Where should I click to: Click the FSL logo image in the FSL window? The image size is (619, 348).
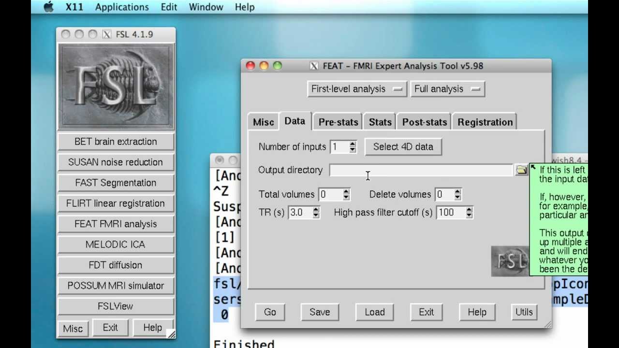click(x=116, y=87)
